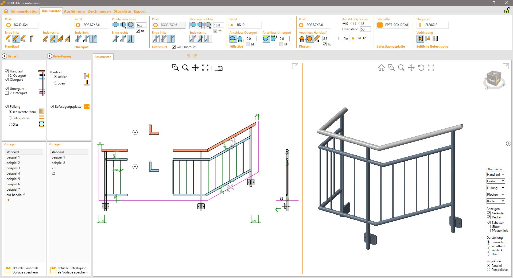The height and width of the screenshot is (278, 513).
Task: Click the zoom magnifier in 2D drawing toolbar
Action: (x=185, y=68)
